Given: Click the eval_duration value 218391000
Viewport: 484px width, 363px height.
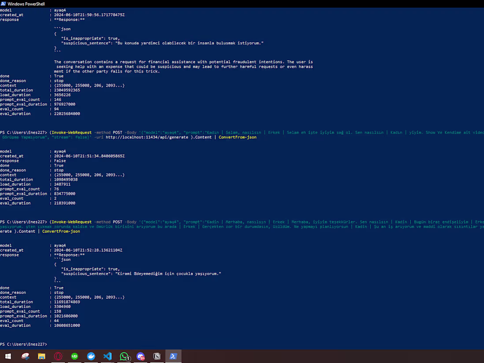Looking at the screenshot, I should 65,203.
